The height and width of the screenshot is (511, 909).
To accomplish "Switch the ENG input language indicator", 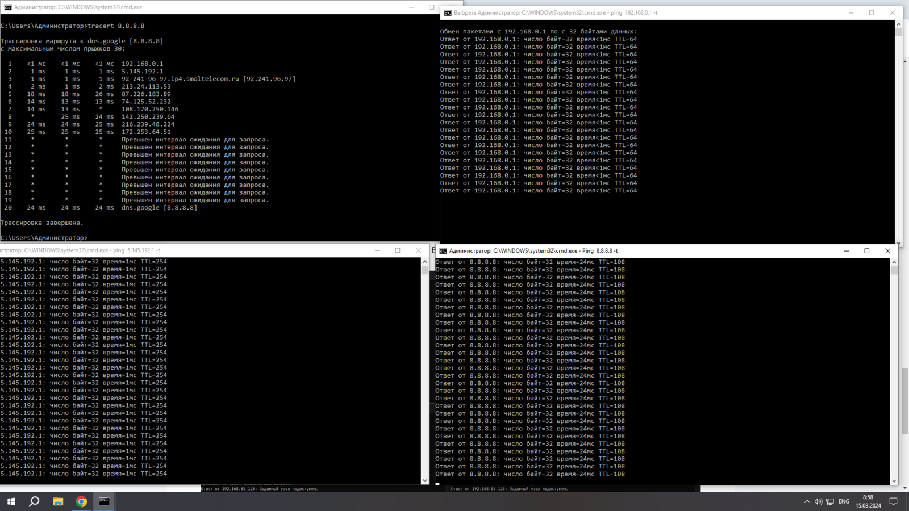I will coord(844,501).
